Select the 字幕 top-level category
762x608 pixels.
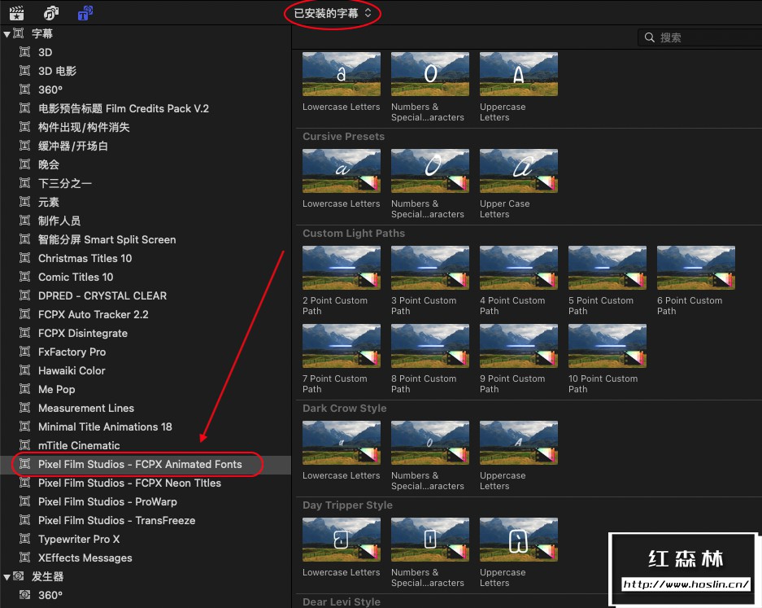(42, 33)
